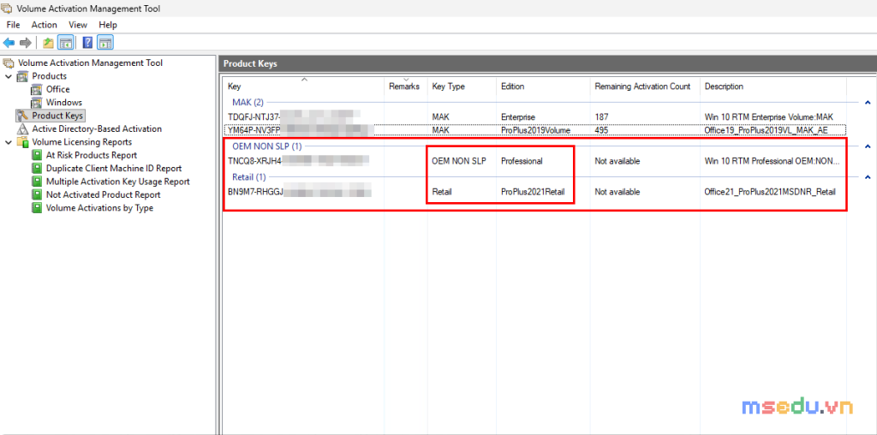Viewport: 877px width, 435px height.
Task: Click the OEM NON SLP (1) group header
Action: [266, 146]
